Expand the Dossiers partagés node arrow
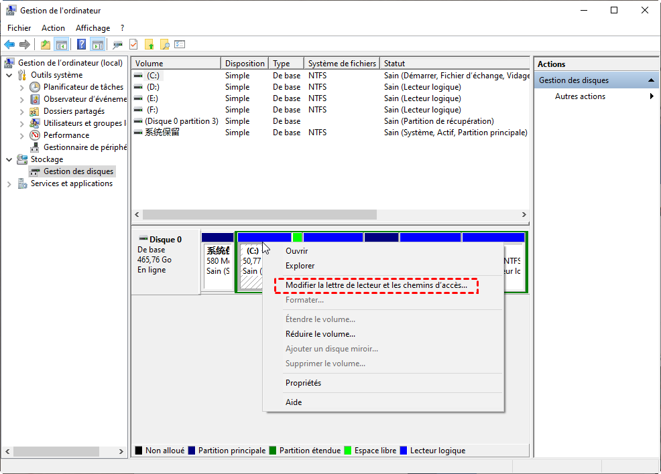661x474 pixels. coord(22,112)
